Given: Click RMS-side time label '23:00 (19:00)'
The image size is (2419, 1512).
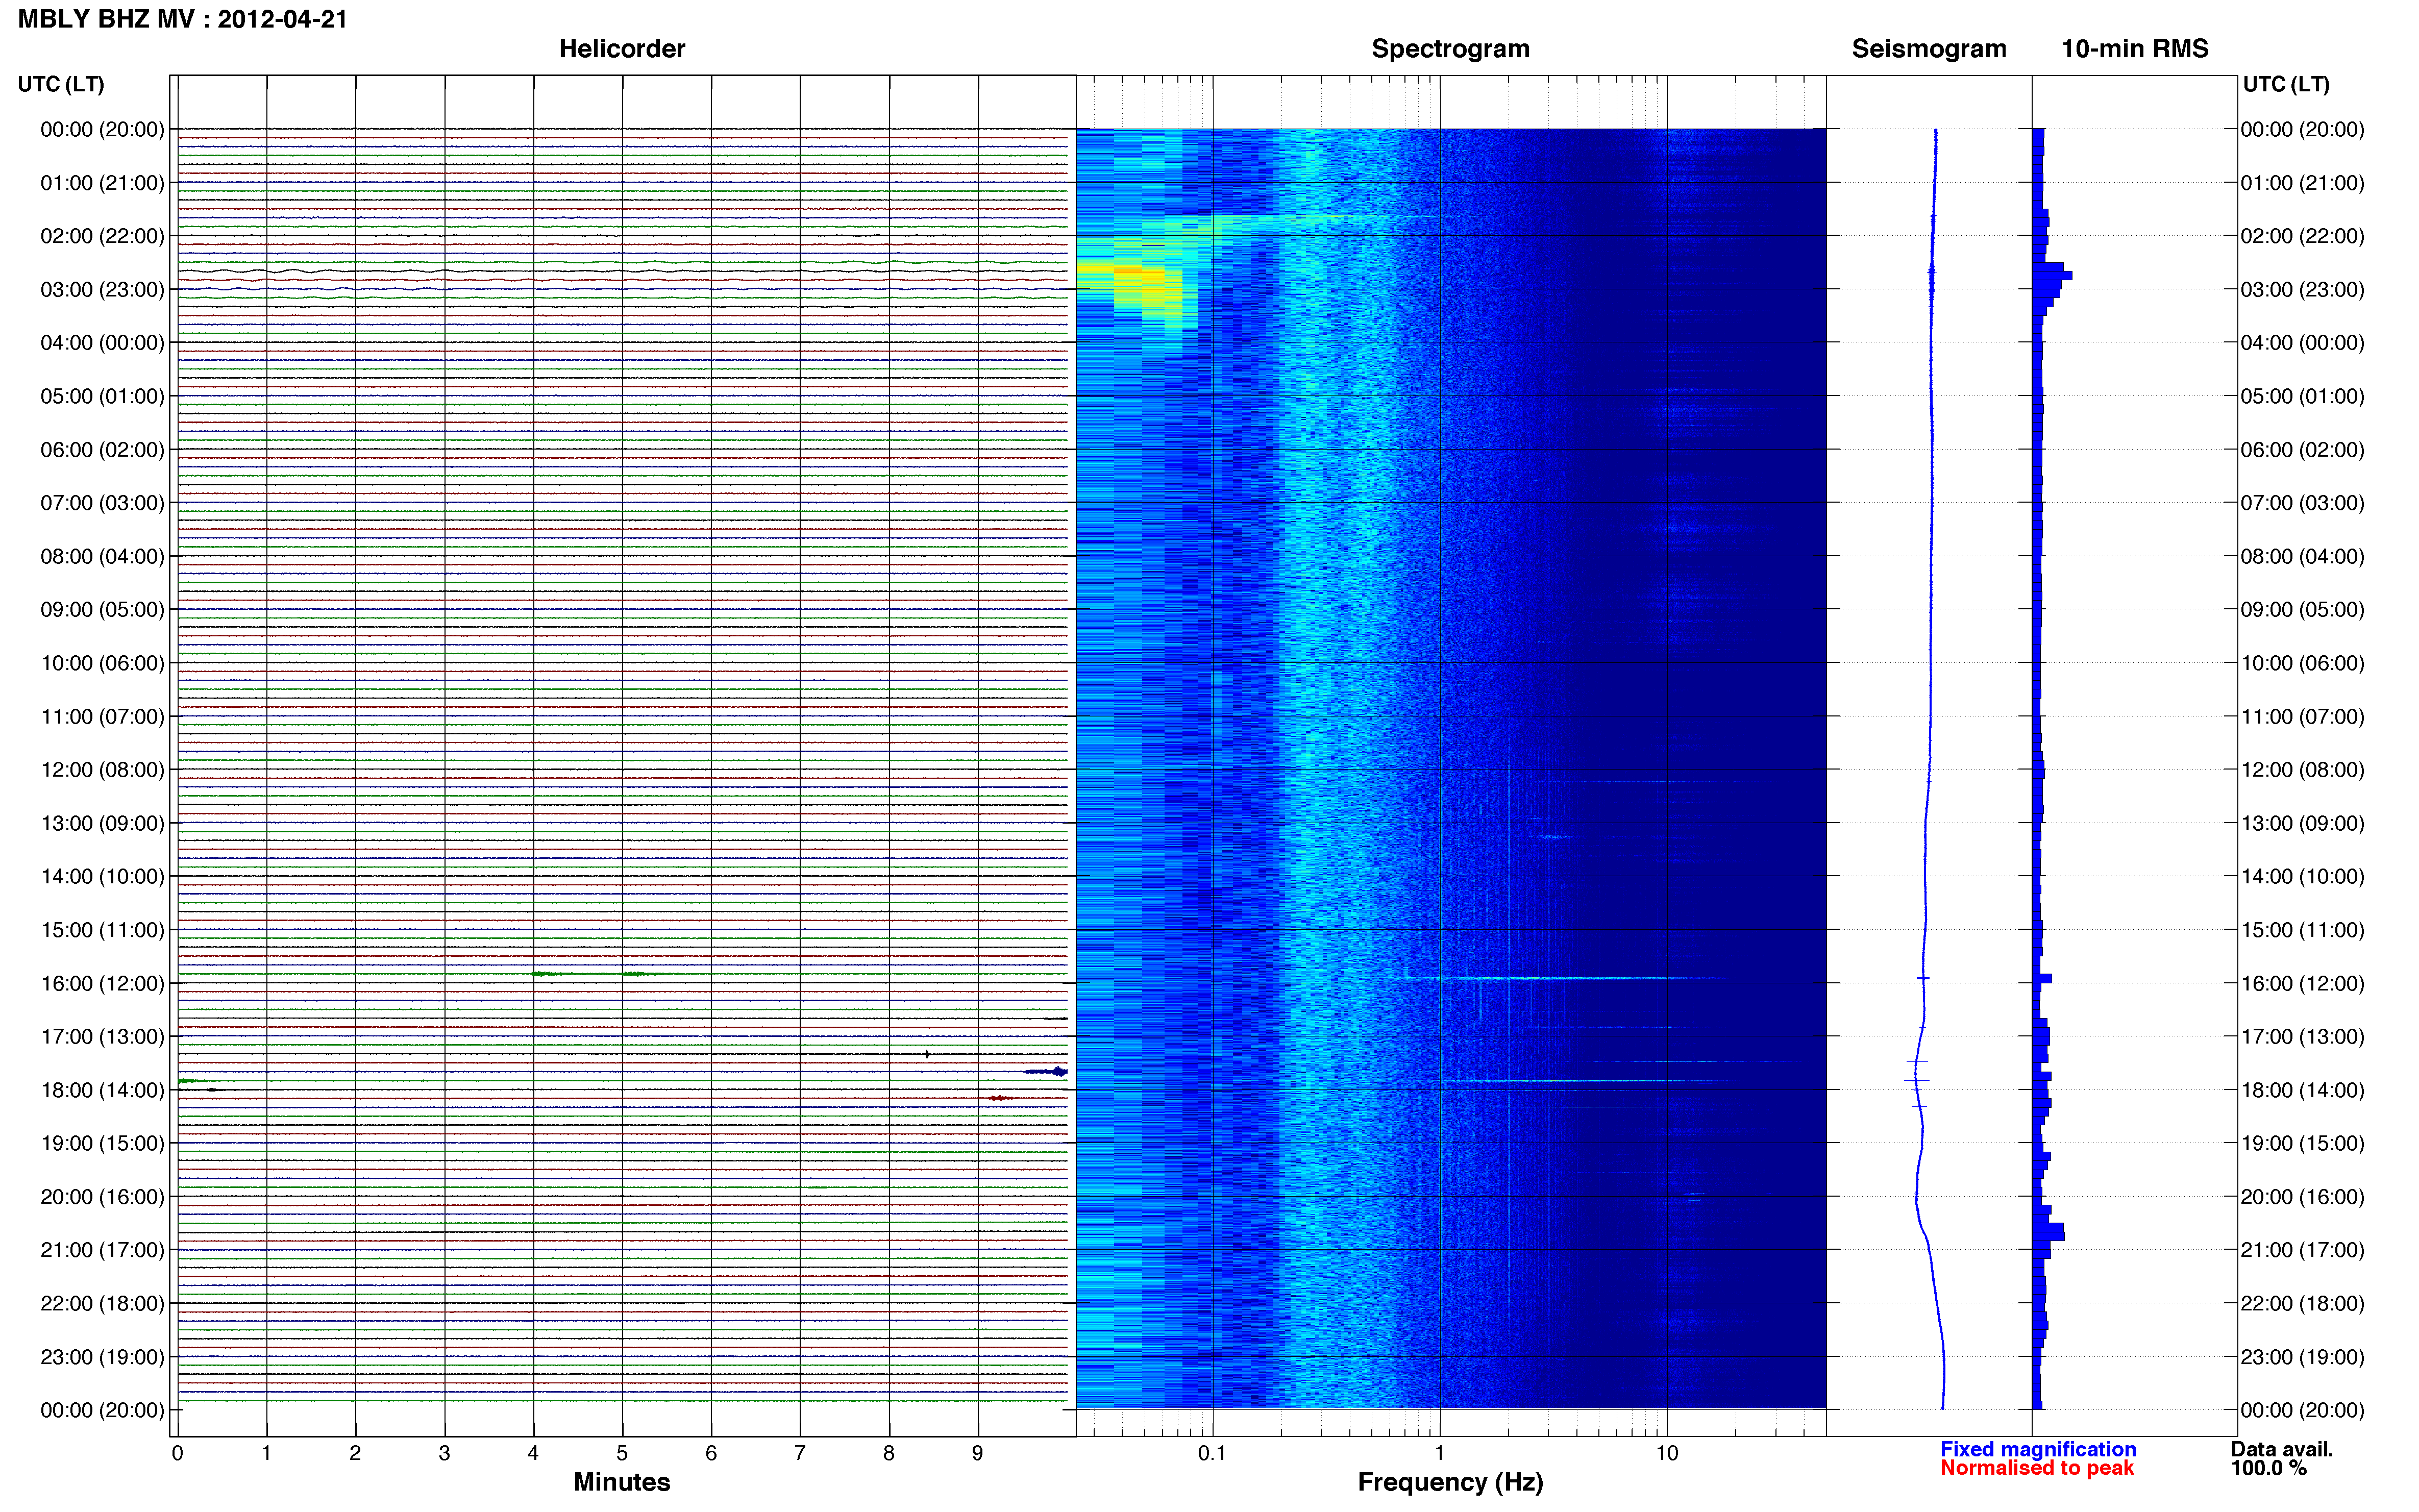Looking at the screenshot, I should pos(2302,1357).
